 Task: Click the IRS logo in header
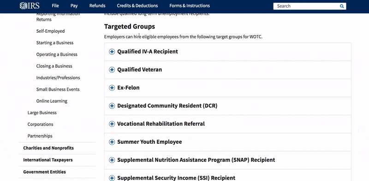tap(30, 6)
